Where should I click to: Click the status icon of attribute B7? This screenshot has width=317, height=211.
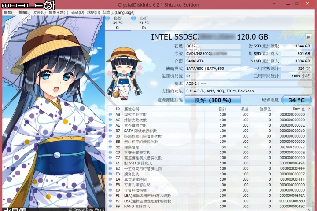coord(110,131)
